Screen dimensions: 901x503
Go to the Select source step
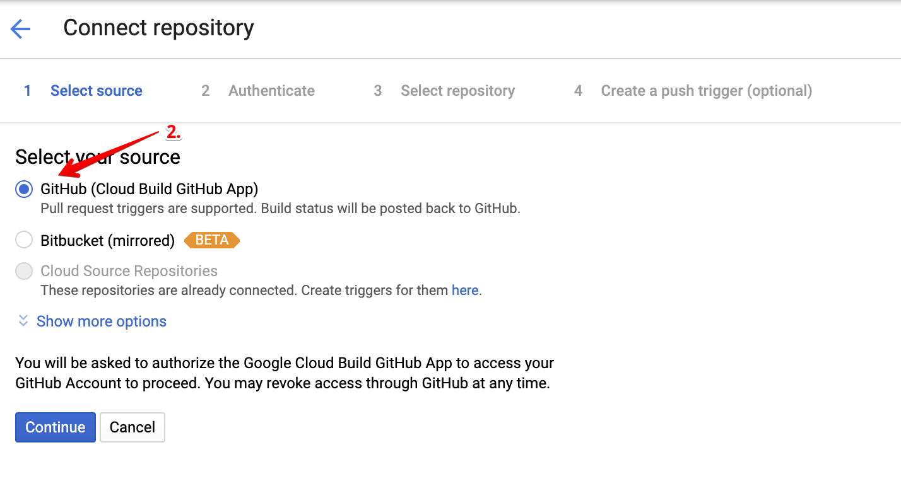96,91
